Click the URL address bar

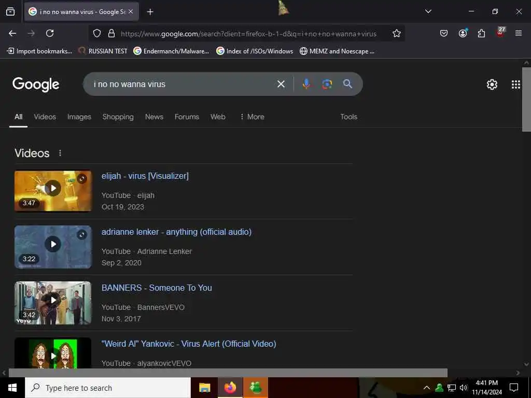point(248,34)
